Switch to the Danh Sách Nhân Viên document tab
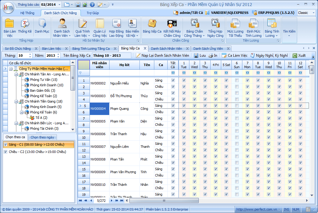 (166, 49)
